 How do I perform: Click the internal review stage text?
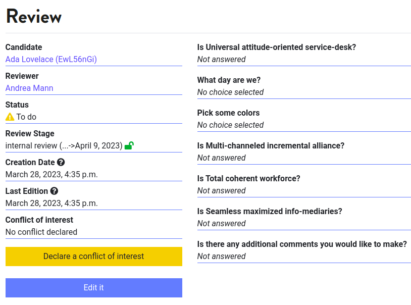coord(64,145)
